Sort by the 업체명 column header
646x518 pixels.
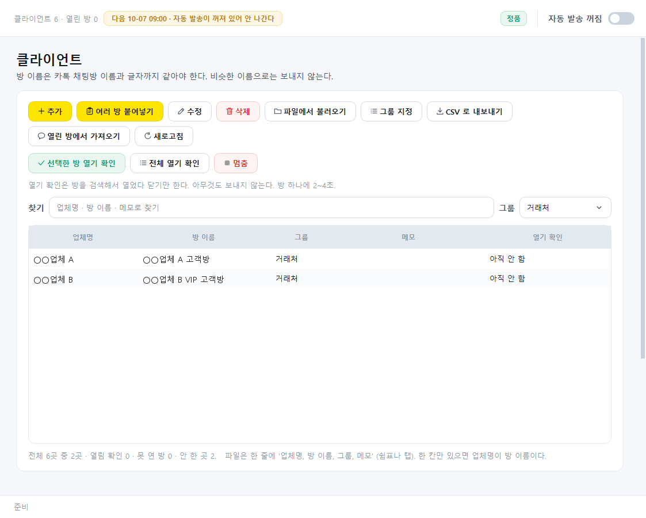83,237
